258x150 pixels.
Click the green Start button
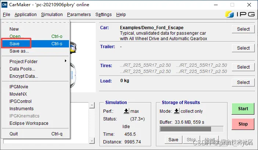pyautogui.click(x=243, y=109)
